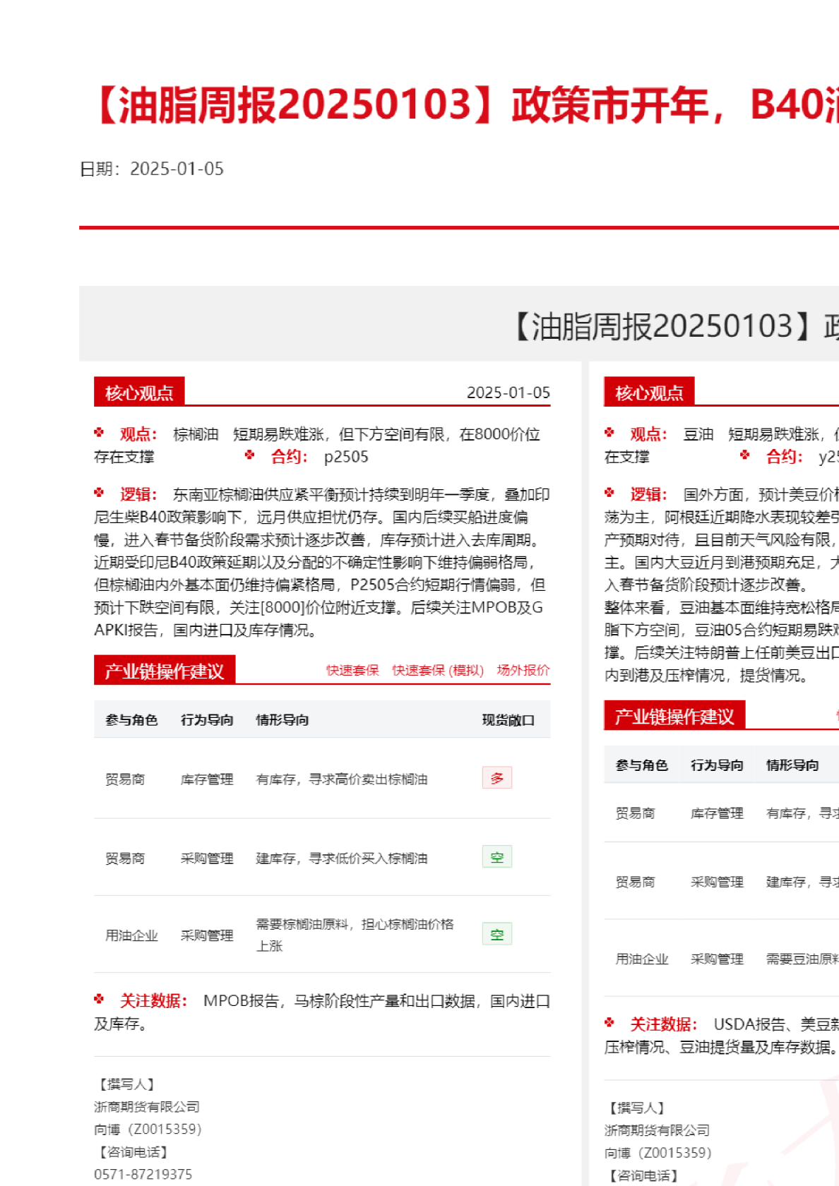Click bullet icon before 关注数据 MPOB报告
The image size is (839, 1186).
click(99, 999)
